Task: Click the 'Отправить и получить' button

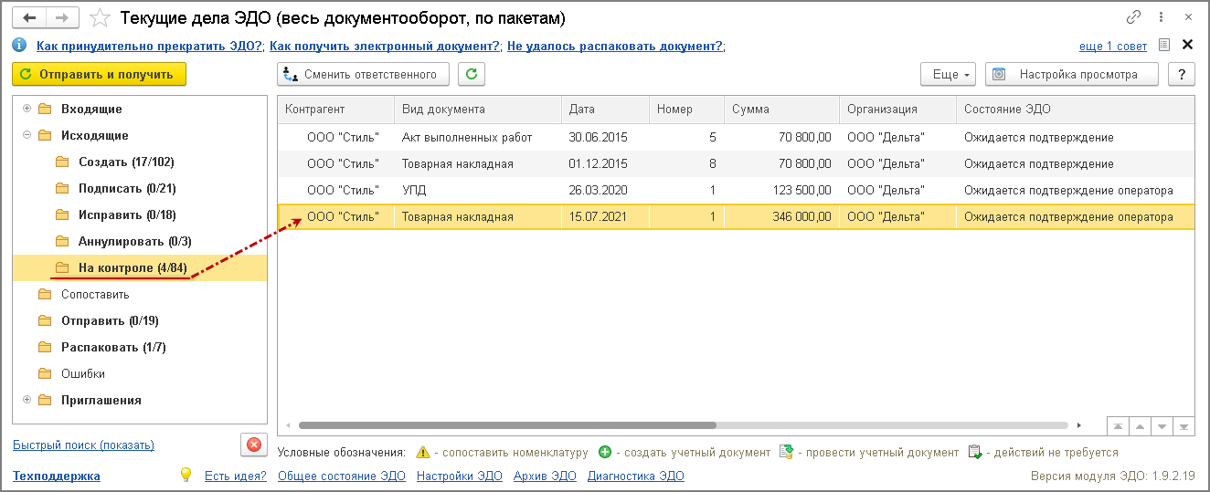Action: point(100,75)
